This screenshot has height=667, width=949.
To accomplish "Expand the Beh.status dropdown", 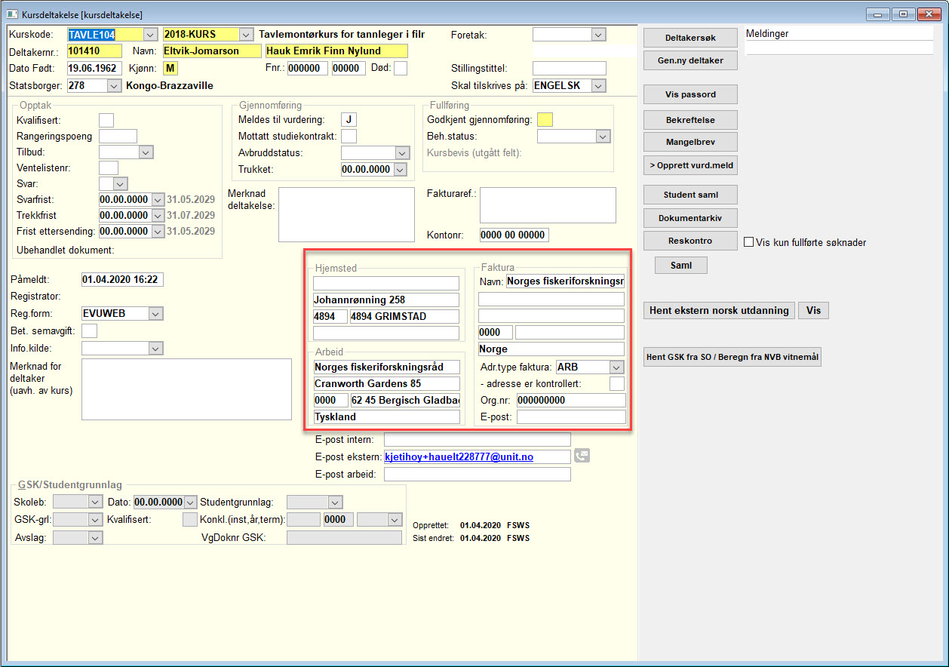I will 603,137.
